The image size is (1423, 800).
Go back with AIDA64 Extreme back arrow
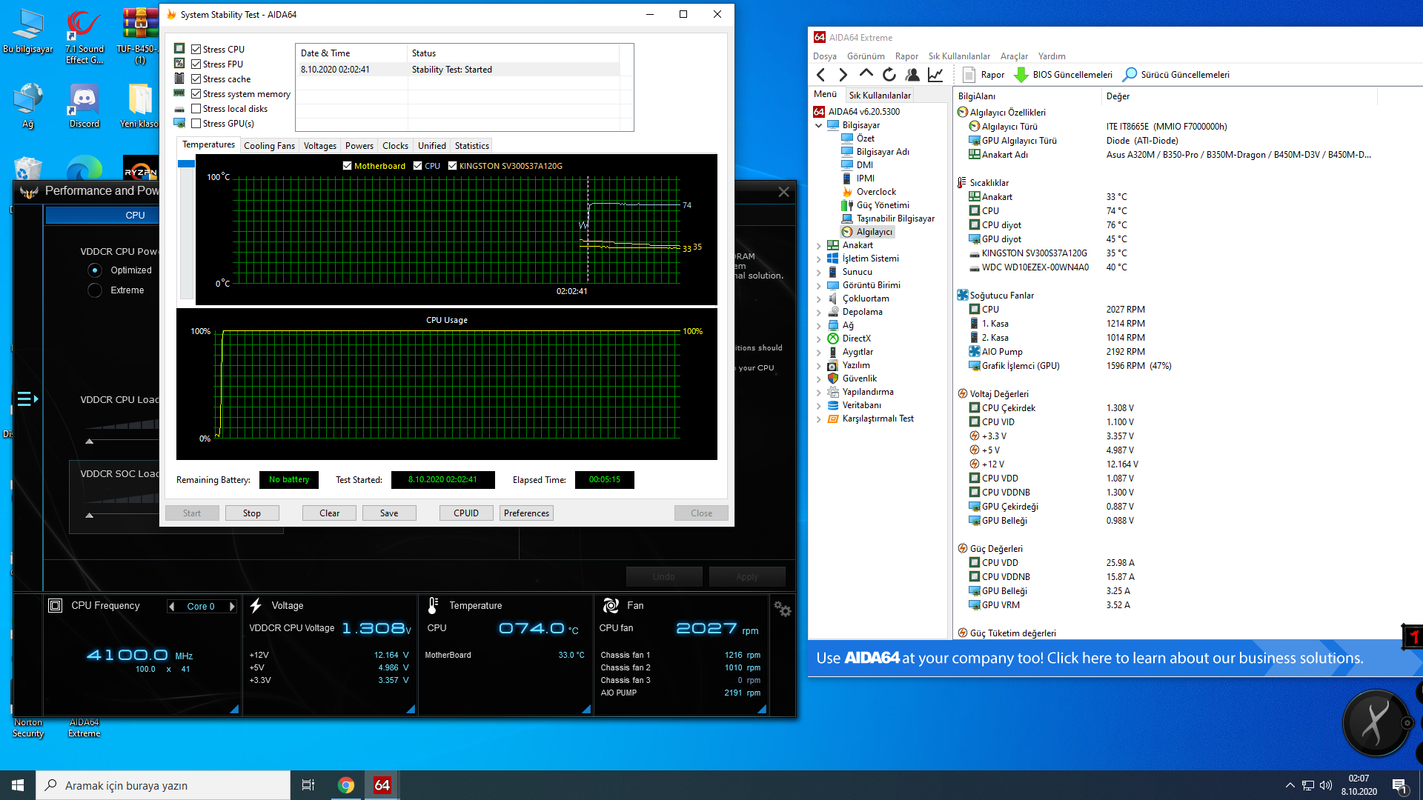(821, 75)
